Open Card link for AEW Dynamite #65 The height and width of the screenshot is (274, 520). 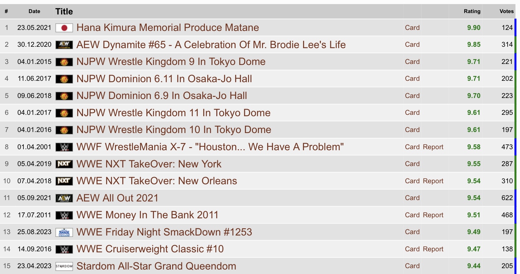412,45
